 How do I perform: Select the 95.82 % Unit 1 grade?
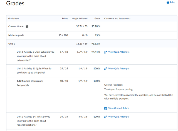point(96,44)
